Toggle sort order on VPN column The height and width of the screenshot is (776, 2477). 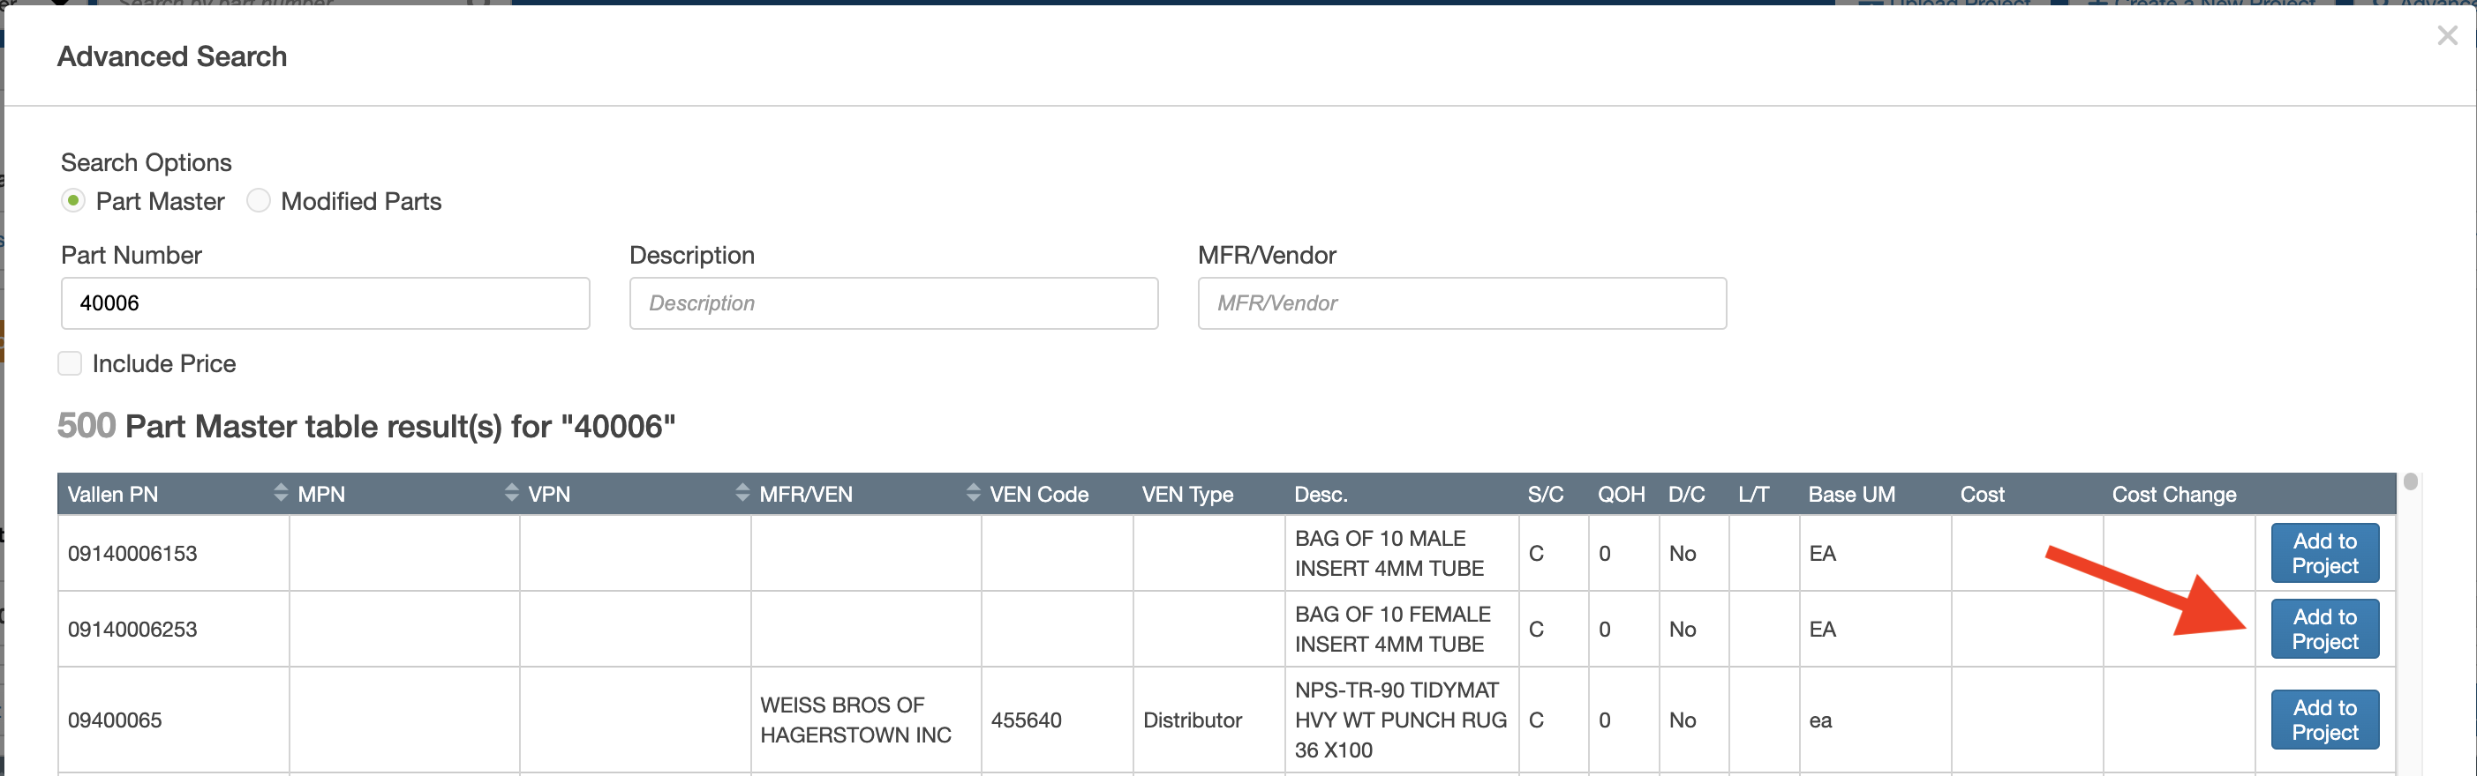click(x=742, y=494)
